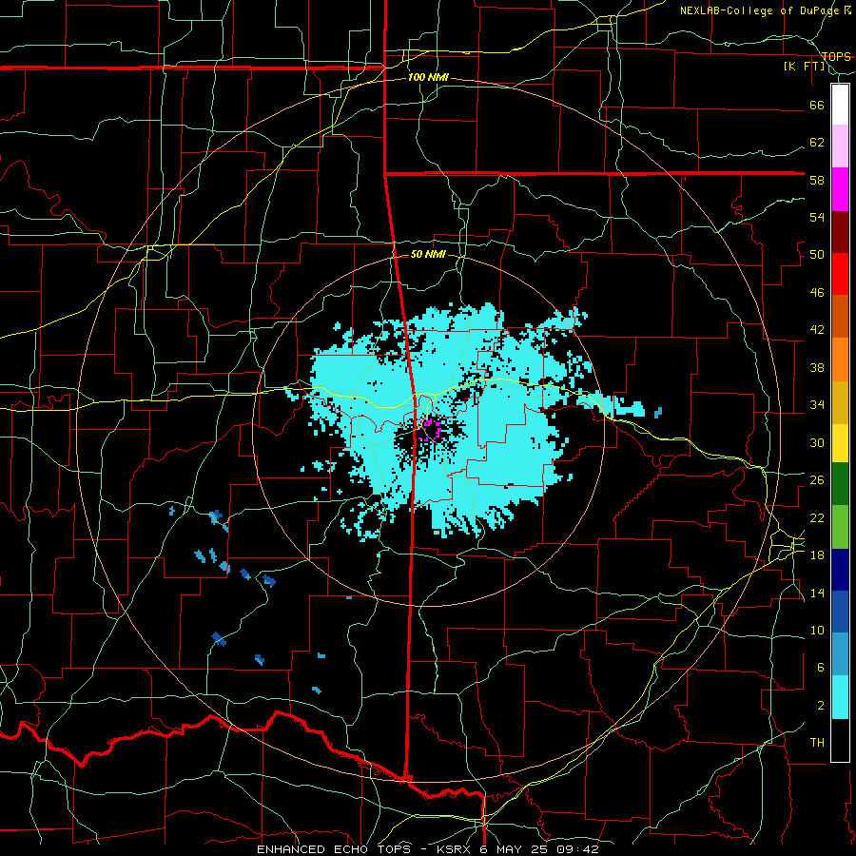Click the white 66 kft legend swatch

point(840,105)
